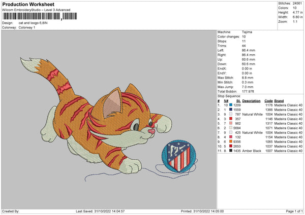305x215 pixels.
Task: Click the blue swatch for stop 1
Action: point(231,105)
